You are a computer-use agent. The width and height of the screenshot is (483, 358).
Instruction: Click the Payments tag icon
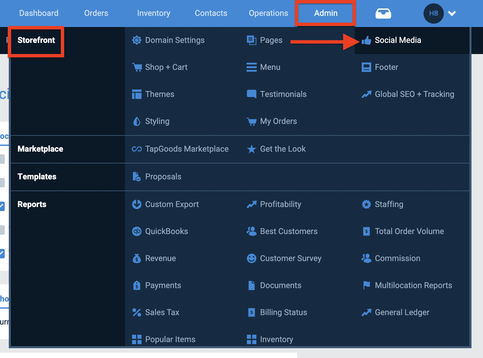pos(136,285)
